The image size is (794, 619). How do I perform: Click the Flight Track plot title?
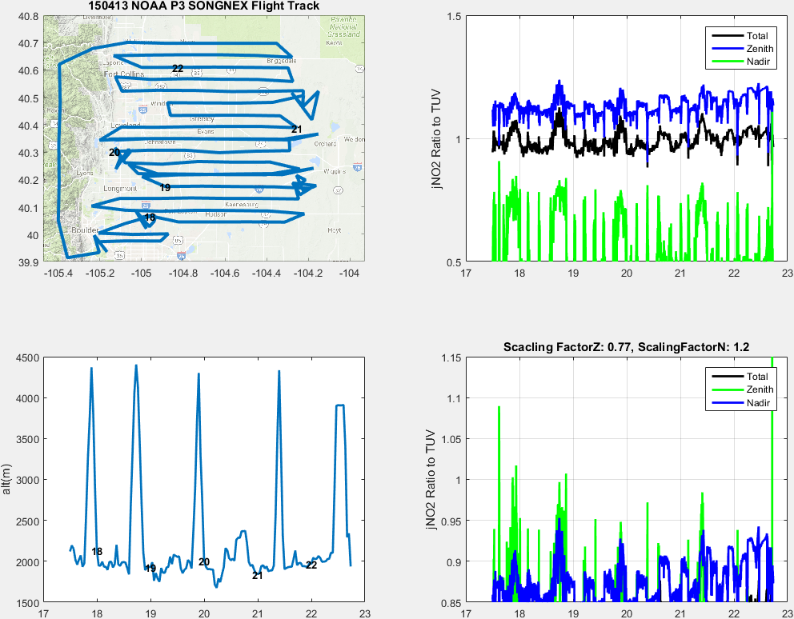tap(203, 6)
